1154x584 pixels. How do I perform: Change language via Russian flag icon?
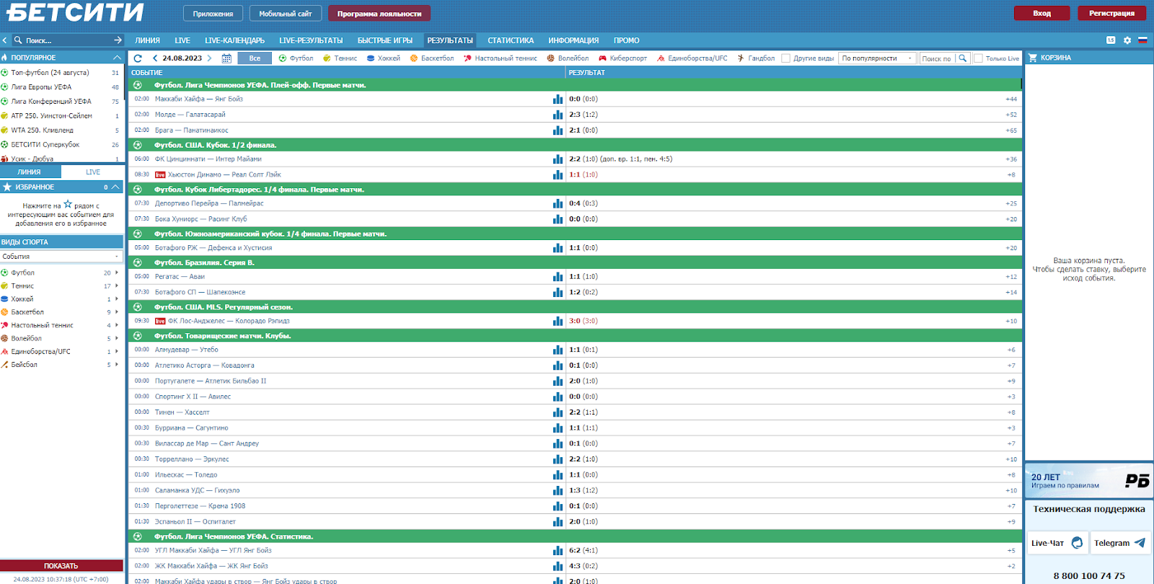1142,40
